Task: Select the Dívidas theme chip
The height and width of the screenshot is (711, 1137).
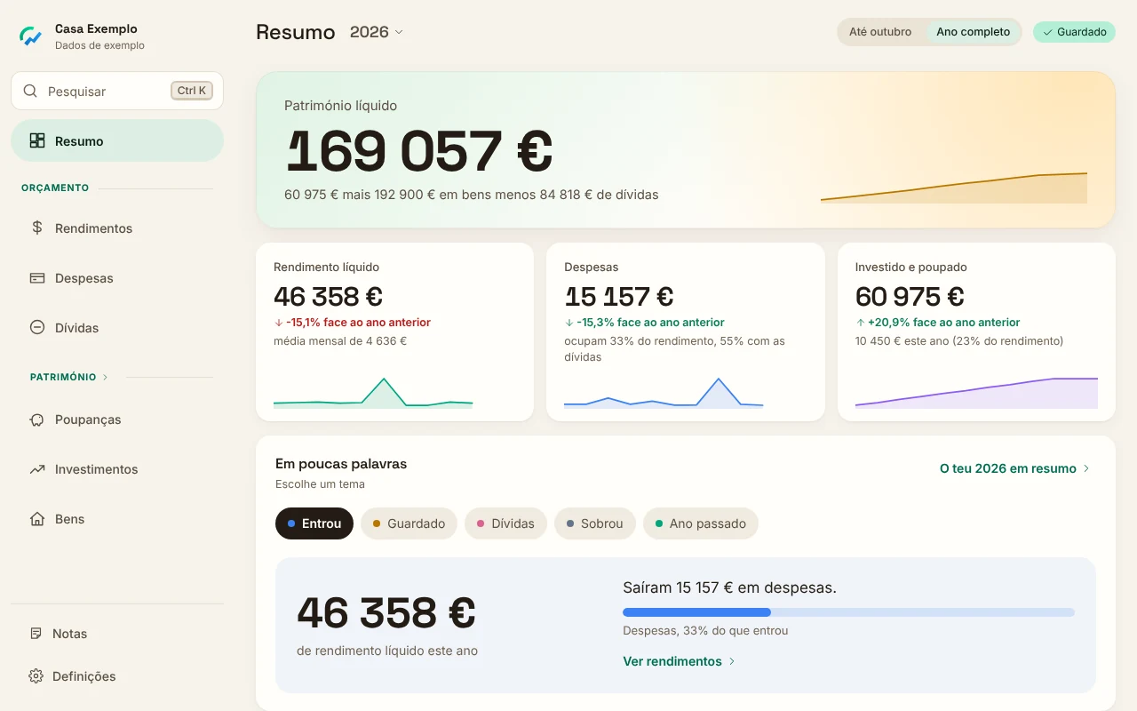Action: click(x=505, y=523)
